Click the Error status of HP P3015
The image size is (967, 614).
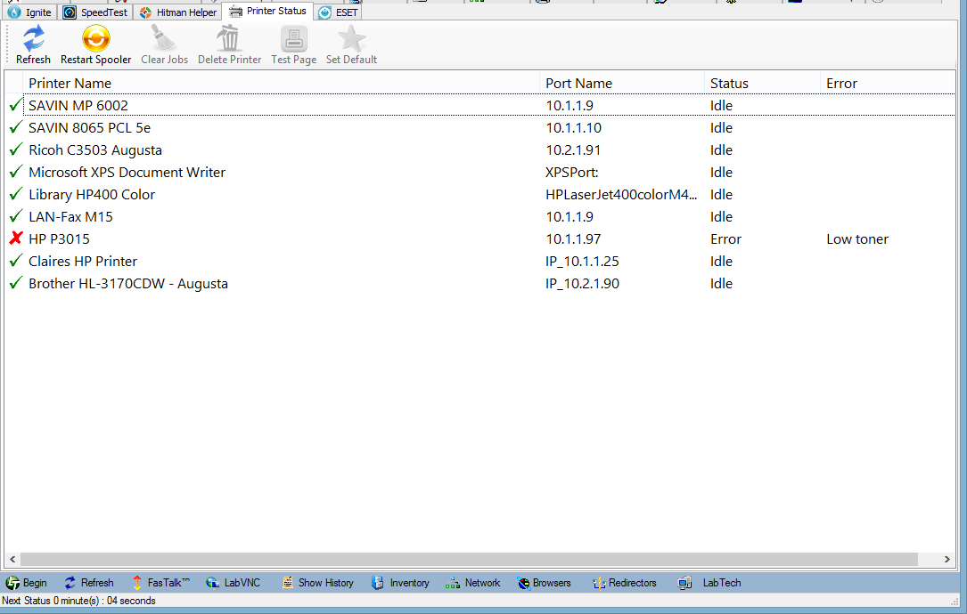(725, 239)
